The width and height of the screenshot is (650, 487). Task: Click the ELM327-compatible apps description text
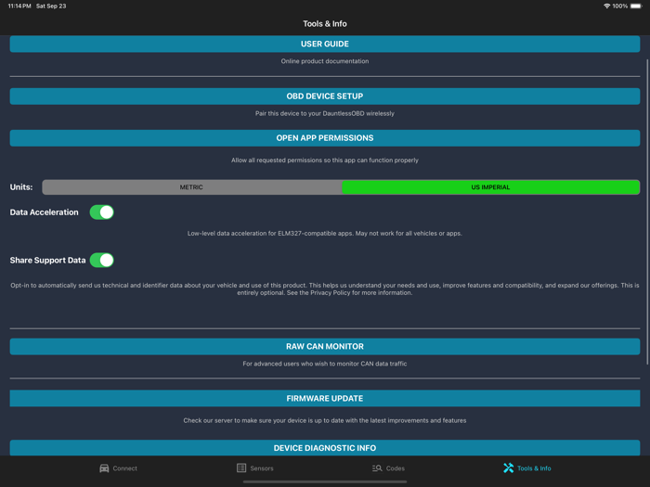325,234
